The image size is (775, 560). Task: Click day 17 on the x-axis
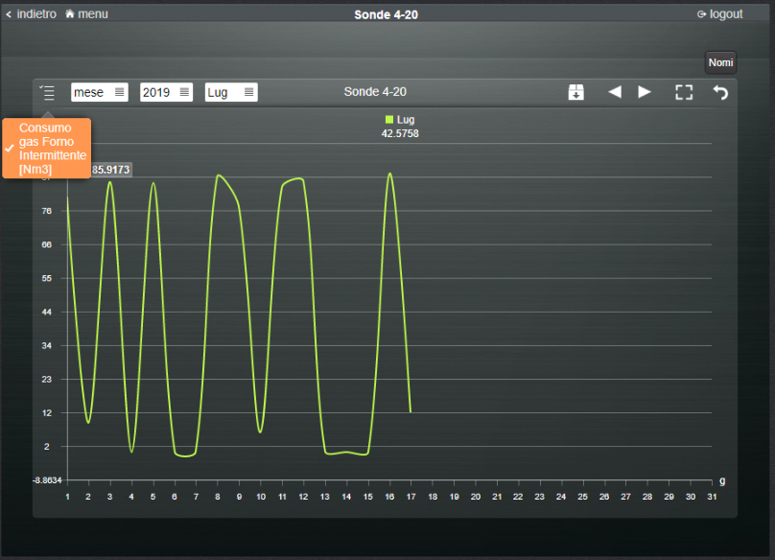point(411,496)
